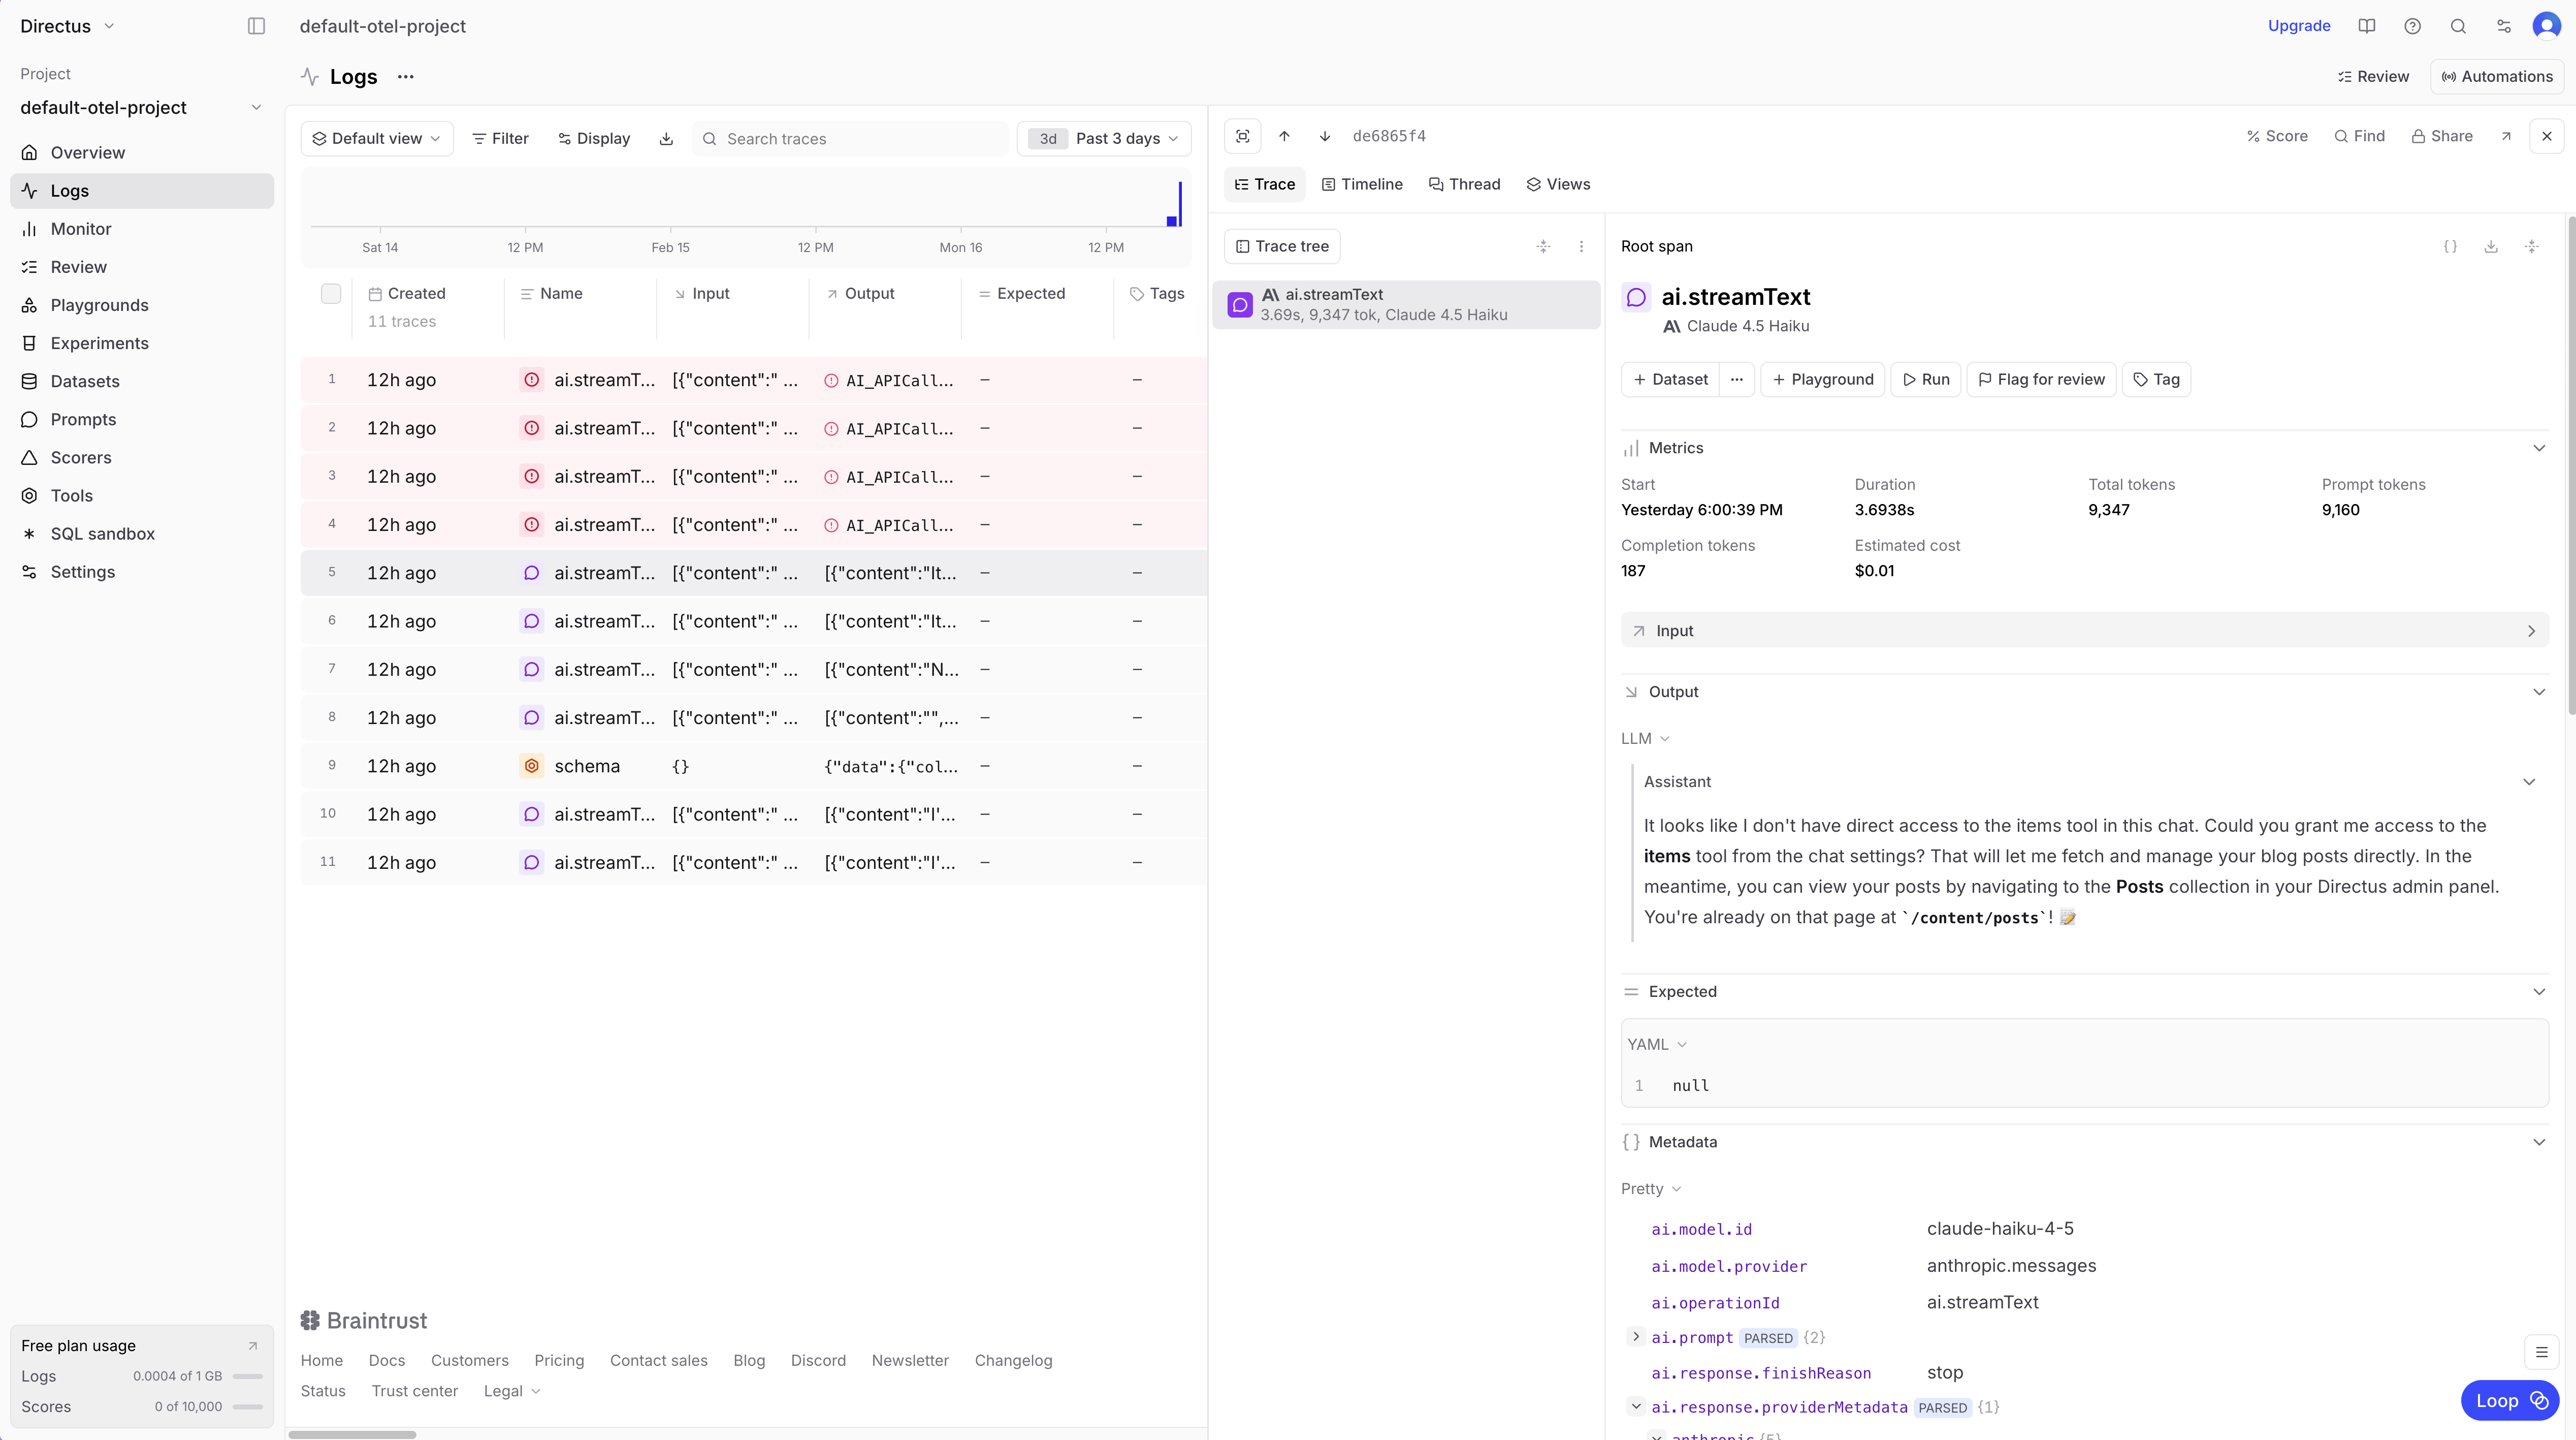Copy root span as JSON
Viewport: 2576px width, 1440px height.
tap(2450, 246)
